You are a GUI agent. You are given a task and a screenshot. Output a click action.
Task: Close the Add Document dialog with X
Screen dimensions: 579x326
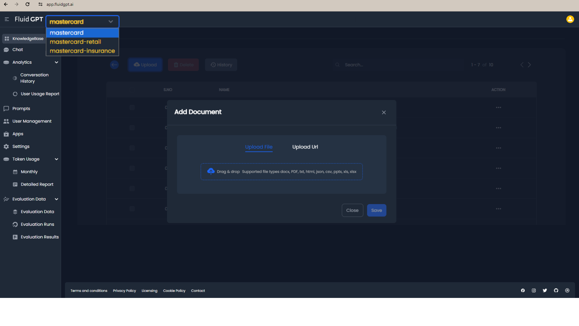(x=384, y=112)
